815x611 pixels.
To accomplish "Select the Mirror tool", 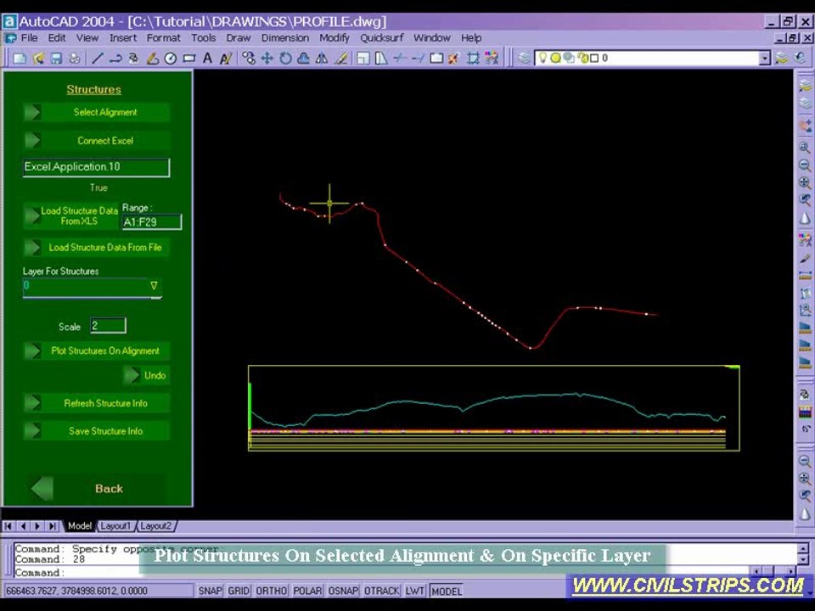I will click(322, 59).
